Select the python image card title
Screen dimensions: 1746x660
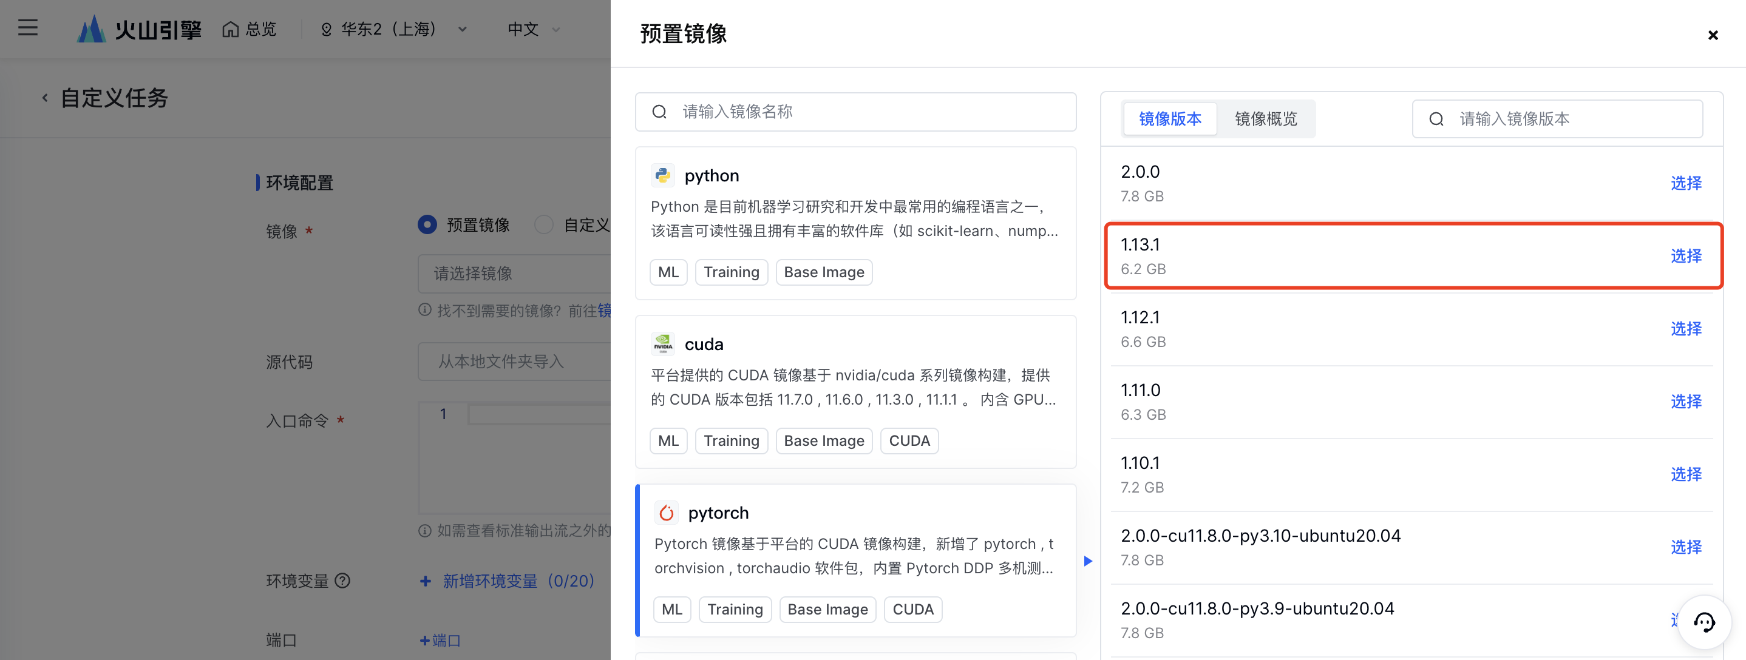712,175
